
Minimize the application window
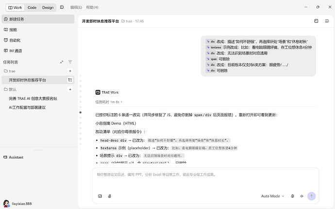point(306,7)
